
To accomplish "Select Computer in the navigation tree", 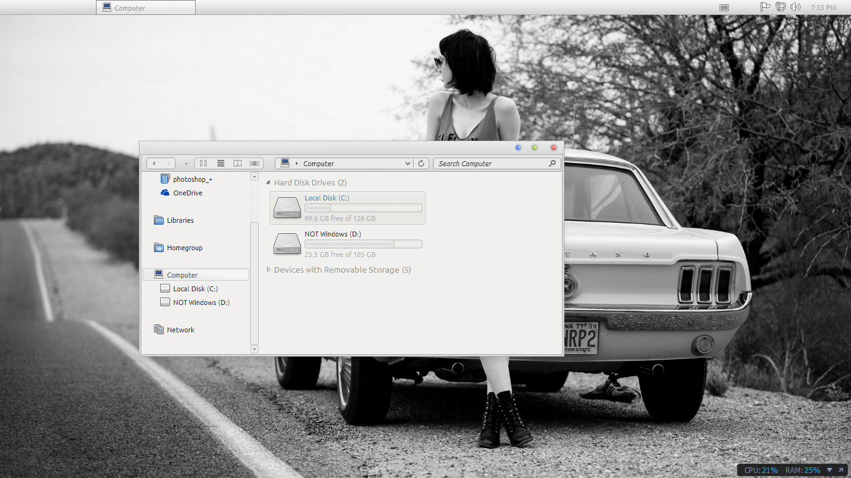I will (196, 274).
